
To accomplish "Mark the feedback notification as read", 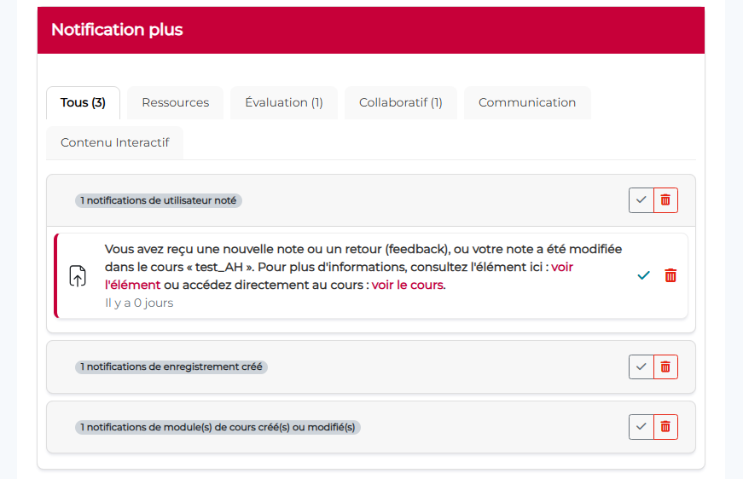I will [x=643, y=275].
